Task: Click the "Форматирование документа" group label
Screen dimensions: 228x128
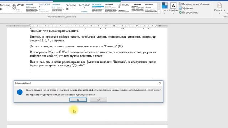Action: [62, 17]
